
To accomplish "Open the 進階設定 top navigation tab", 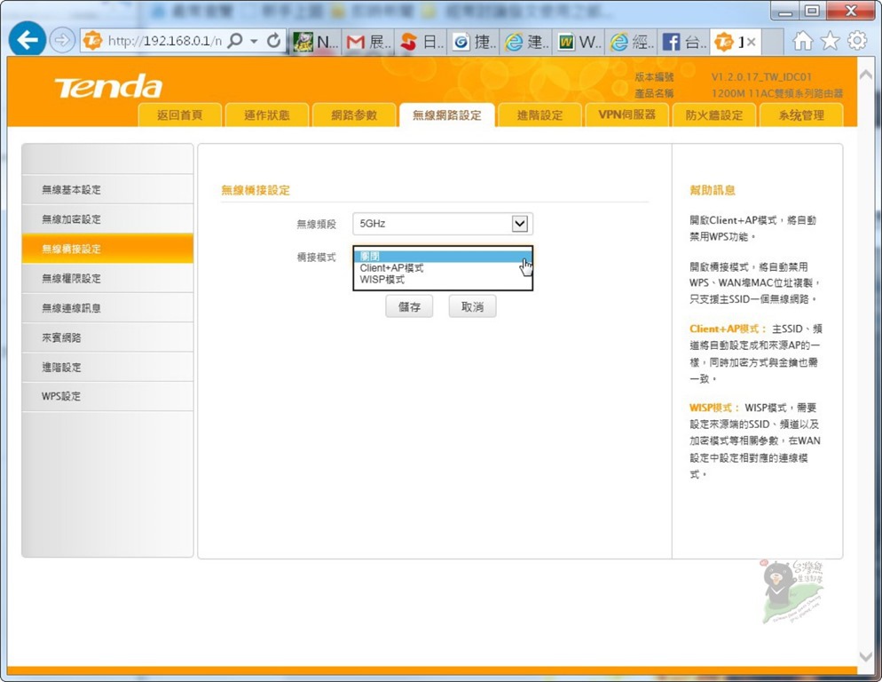I will 539,115.
